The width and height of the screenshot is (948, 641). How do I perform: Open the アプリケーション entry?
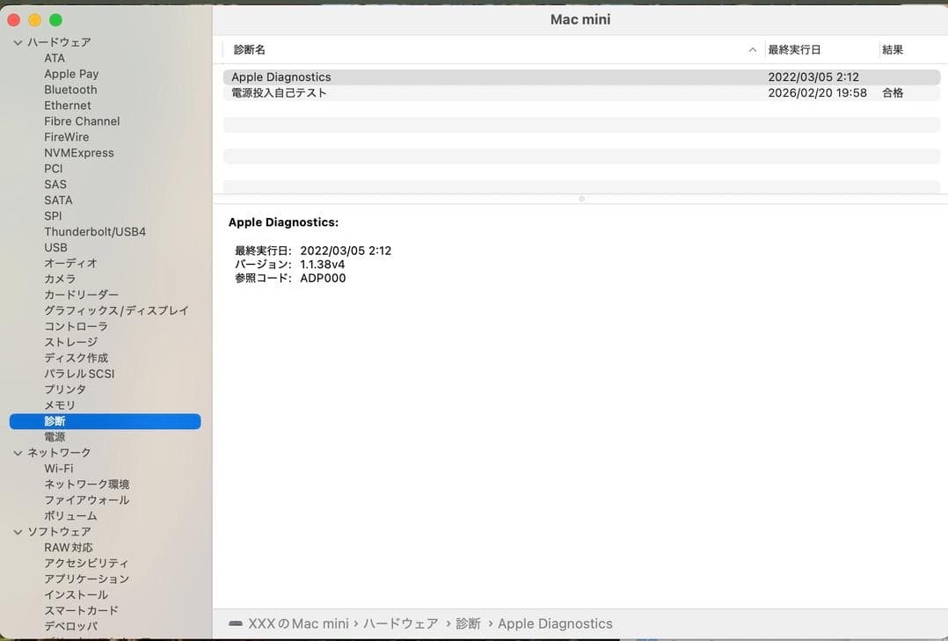(86, 579)
